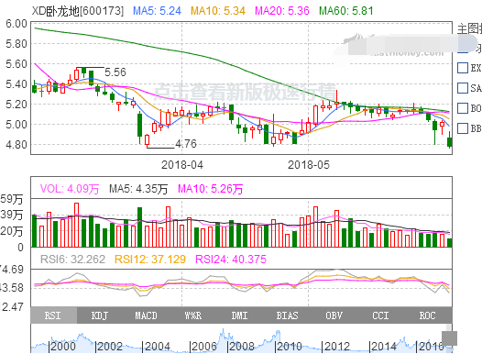This screenshot has width=482, height=354.
Task: Click the new version quotes watermark link
Action: (245, 92)
